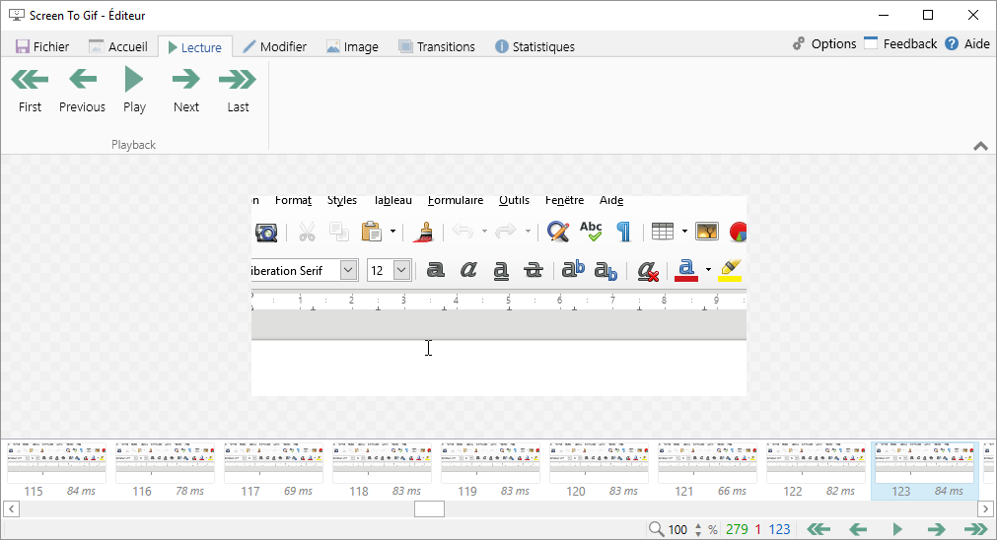Open the Feedback window
Image resolution: width=997 pixels, height=540 pixels.
(899, 43)
